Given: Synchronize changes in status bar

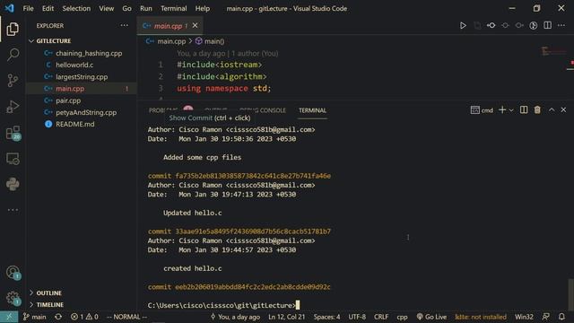Looking at the screenshot, I should pos(58,317).
